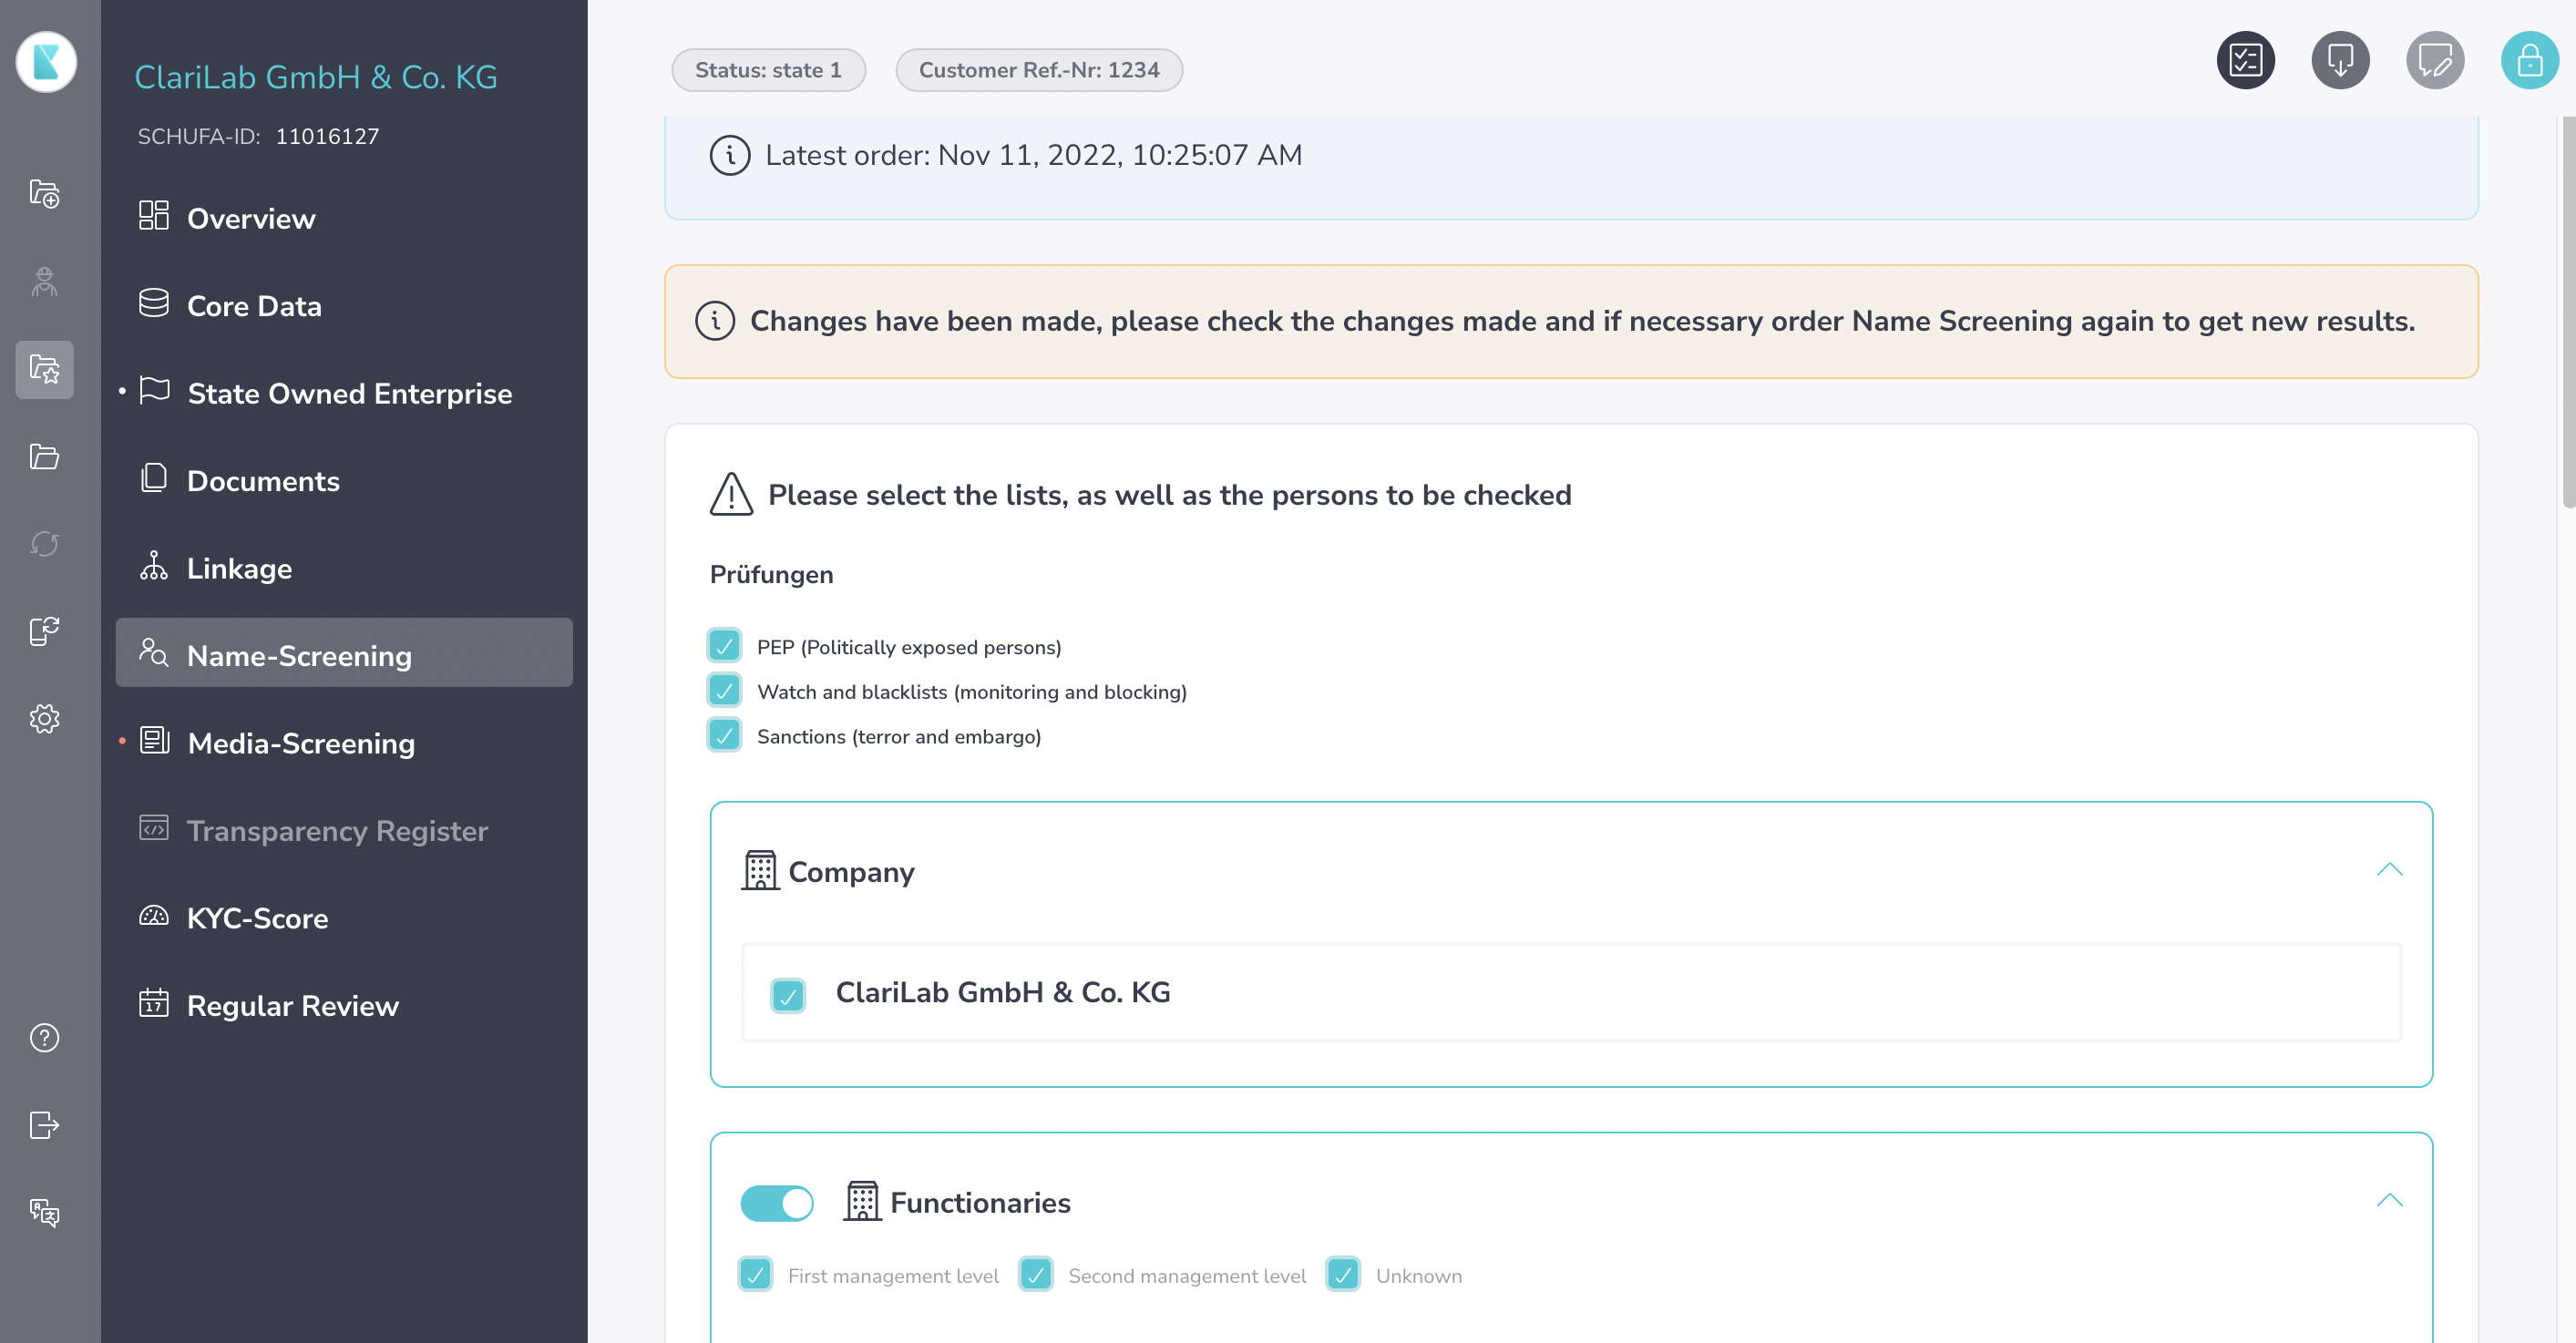Image resolution: width=2576 pixels, height=1343 pixels.
Task: Click the logout icon
Action: (44, 1125)
